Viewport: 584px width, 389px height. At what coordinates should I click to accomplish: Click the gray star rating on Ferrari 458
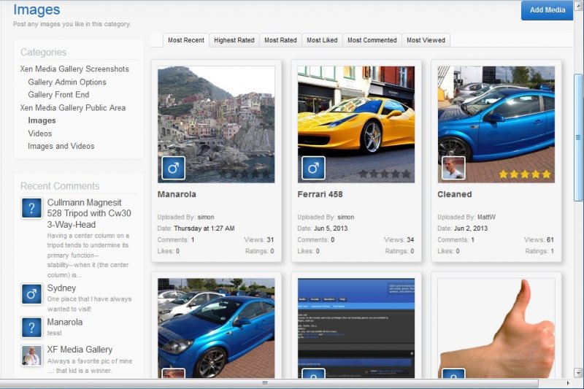click(x=385, y=174)
